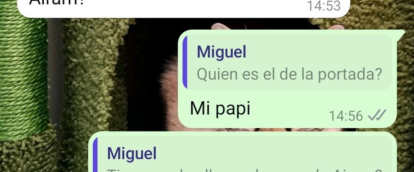Screen dimensions: 414x172
Task: Tap the pointed tail of the 'Mi papi' bubble
Action: click(x=400, y=33)
